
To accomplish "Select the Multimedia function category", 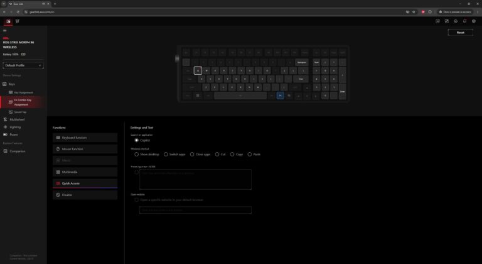I will click(85, 172).
